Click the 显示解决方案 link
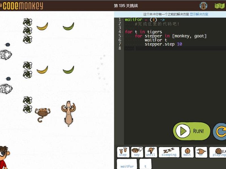The width and height of the screenshot is (226, 169). 199,14
